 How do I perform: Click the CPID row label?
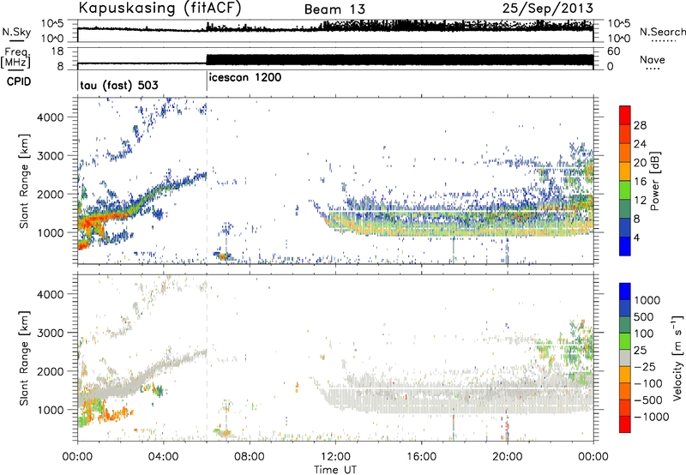pyautogui.click(x=19, y=81)
